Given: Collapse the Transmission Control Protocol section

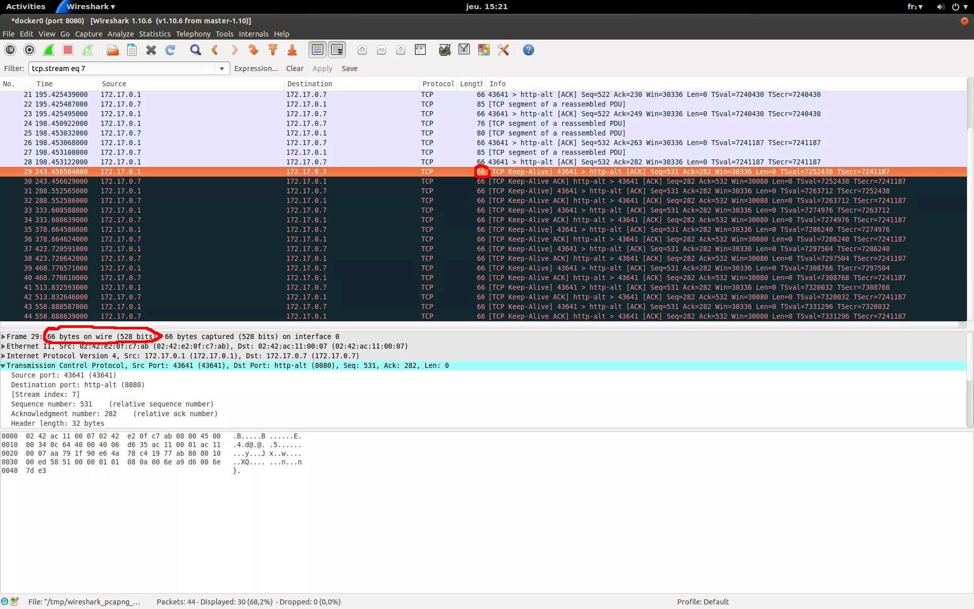Looking at the screenshot, I should [x=4, y=365].
